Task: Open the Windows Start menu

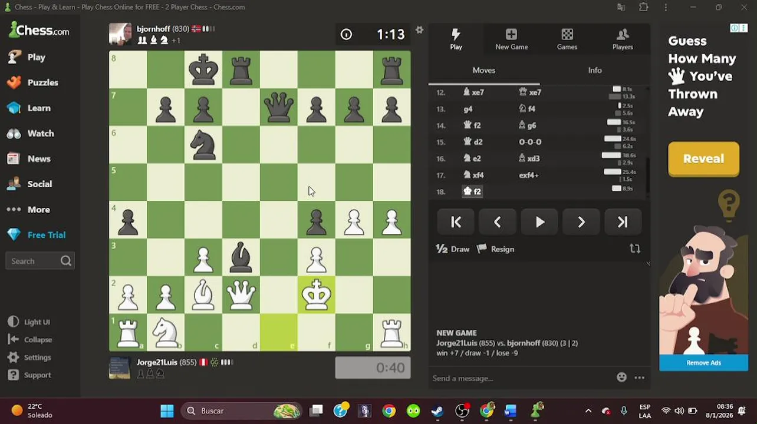Action: point(167,410)
